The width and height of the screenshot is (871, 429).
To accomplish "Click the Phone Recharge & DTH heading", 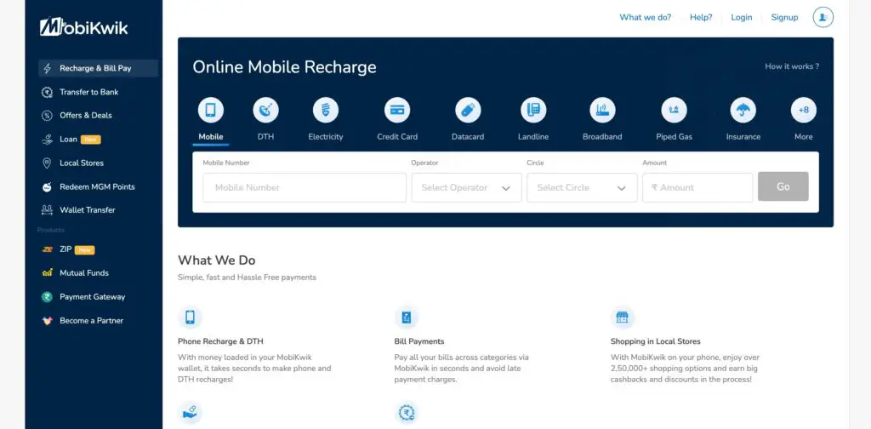I will point(220,341).
